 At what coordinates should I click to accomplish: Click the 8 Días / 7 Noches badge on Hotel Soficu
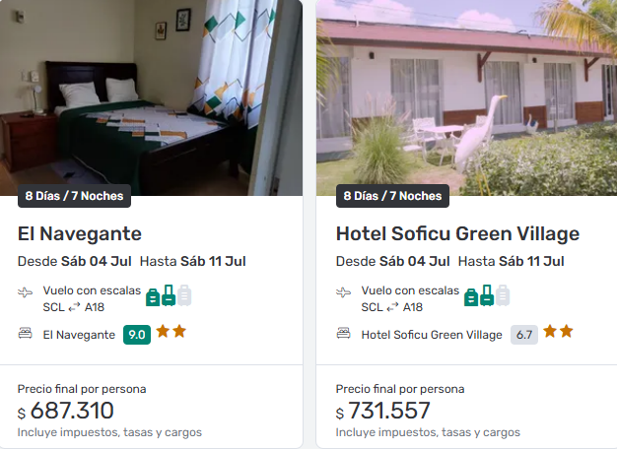(x=392, y=196)
